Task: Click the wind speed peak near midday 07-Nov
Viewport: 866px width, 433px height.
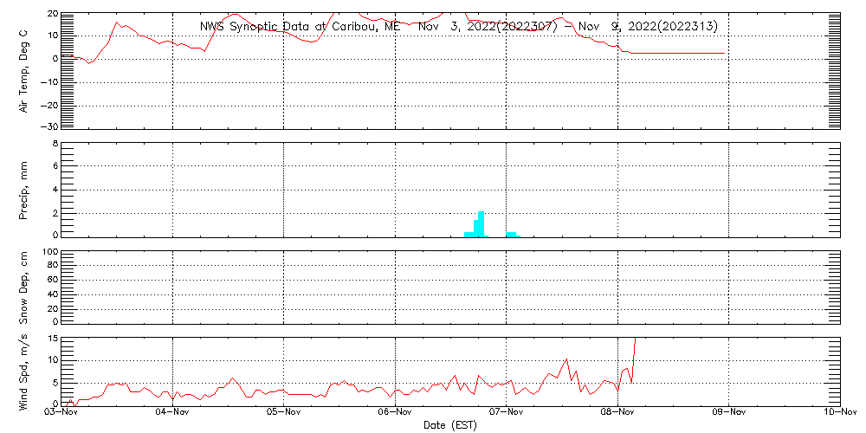Action: 566,359
